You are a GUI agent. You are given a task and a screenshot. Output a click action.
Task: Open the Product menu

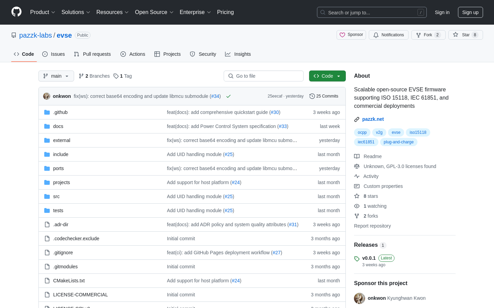tap(43, 12)
